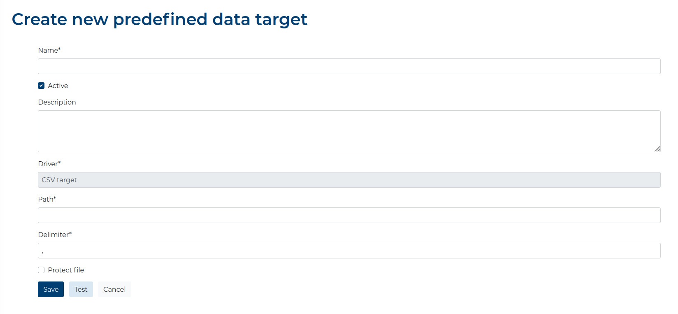Image resolution: width=678 pixels, height=314 pixels.
Task: Click the Description field label
Action: [x=57, y=102]
